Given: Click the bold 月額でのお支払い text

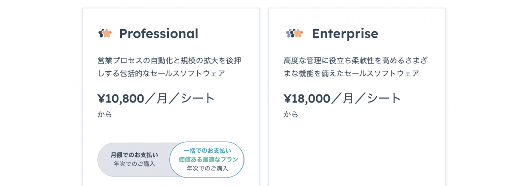Looking at the screenshot, I should pyautogui.click(x=134, y=155).
